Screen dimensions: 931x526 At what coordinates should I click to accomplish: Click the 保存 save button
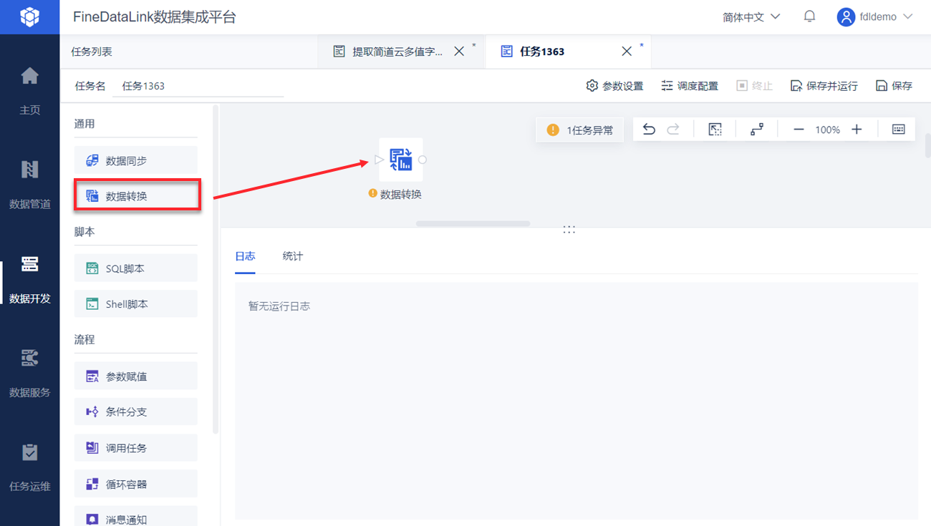point(894,86)
